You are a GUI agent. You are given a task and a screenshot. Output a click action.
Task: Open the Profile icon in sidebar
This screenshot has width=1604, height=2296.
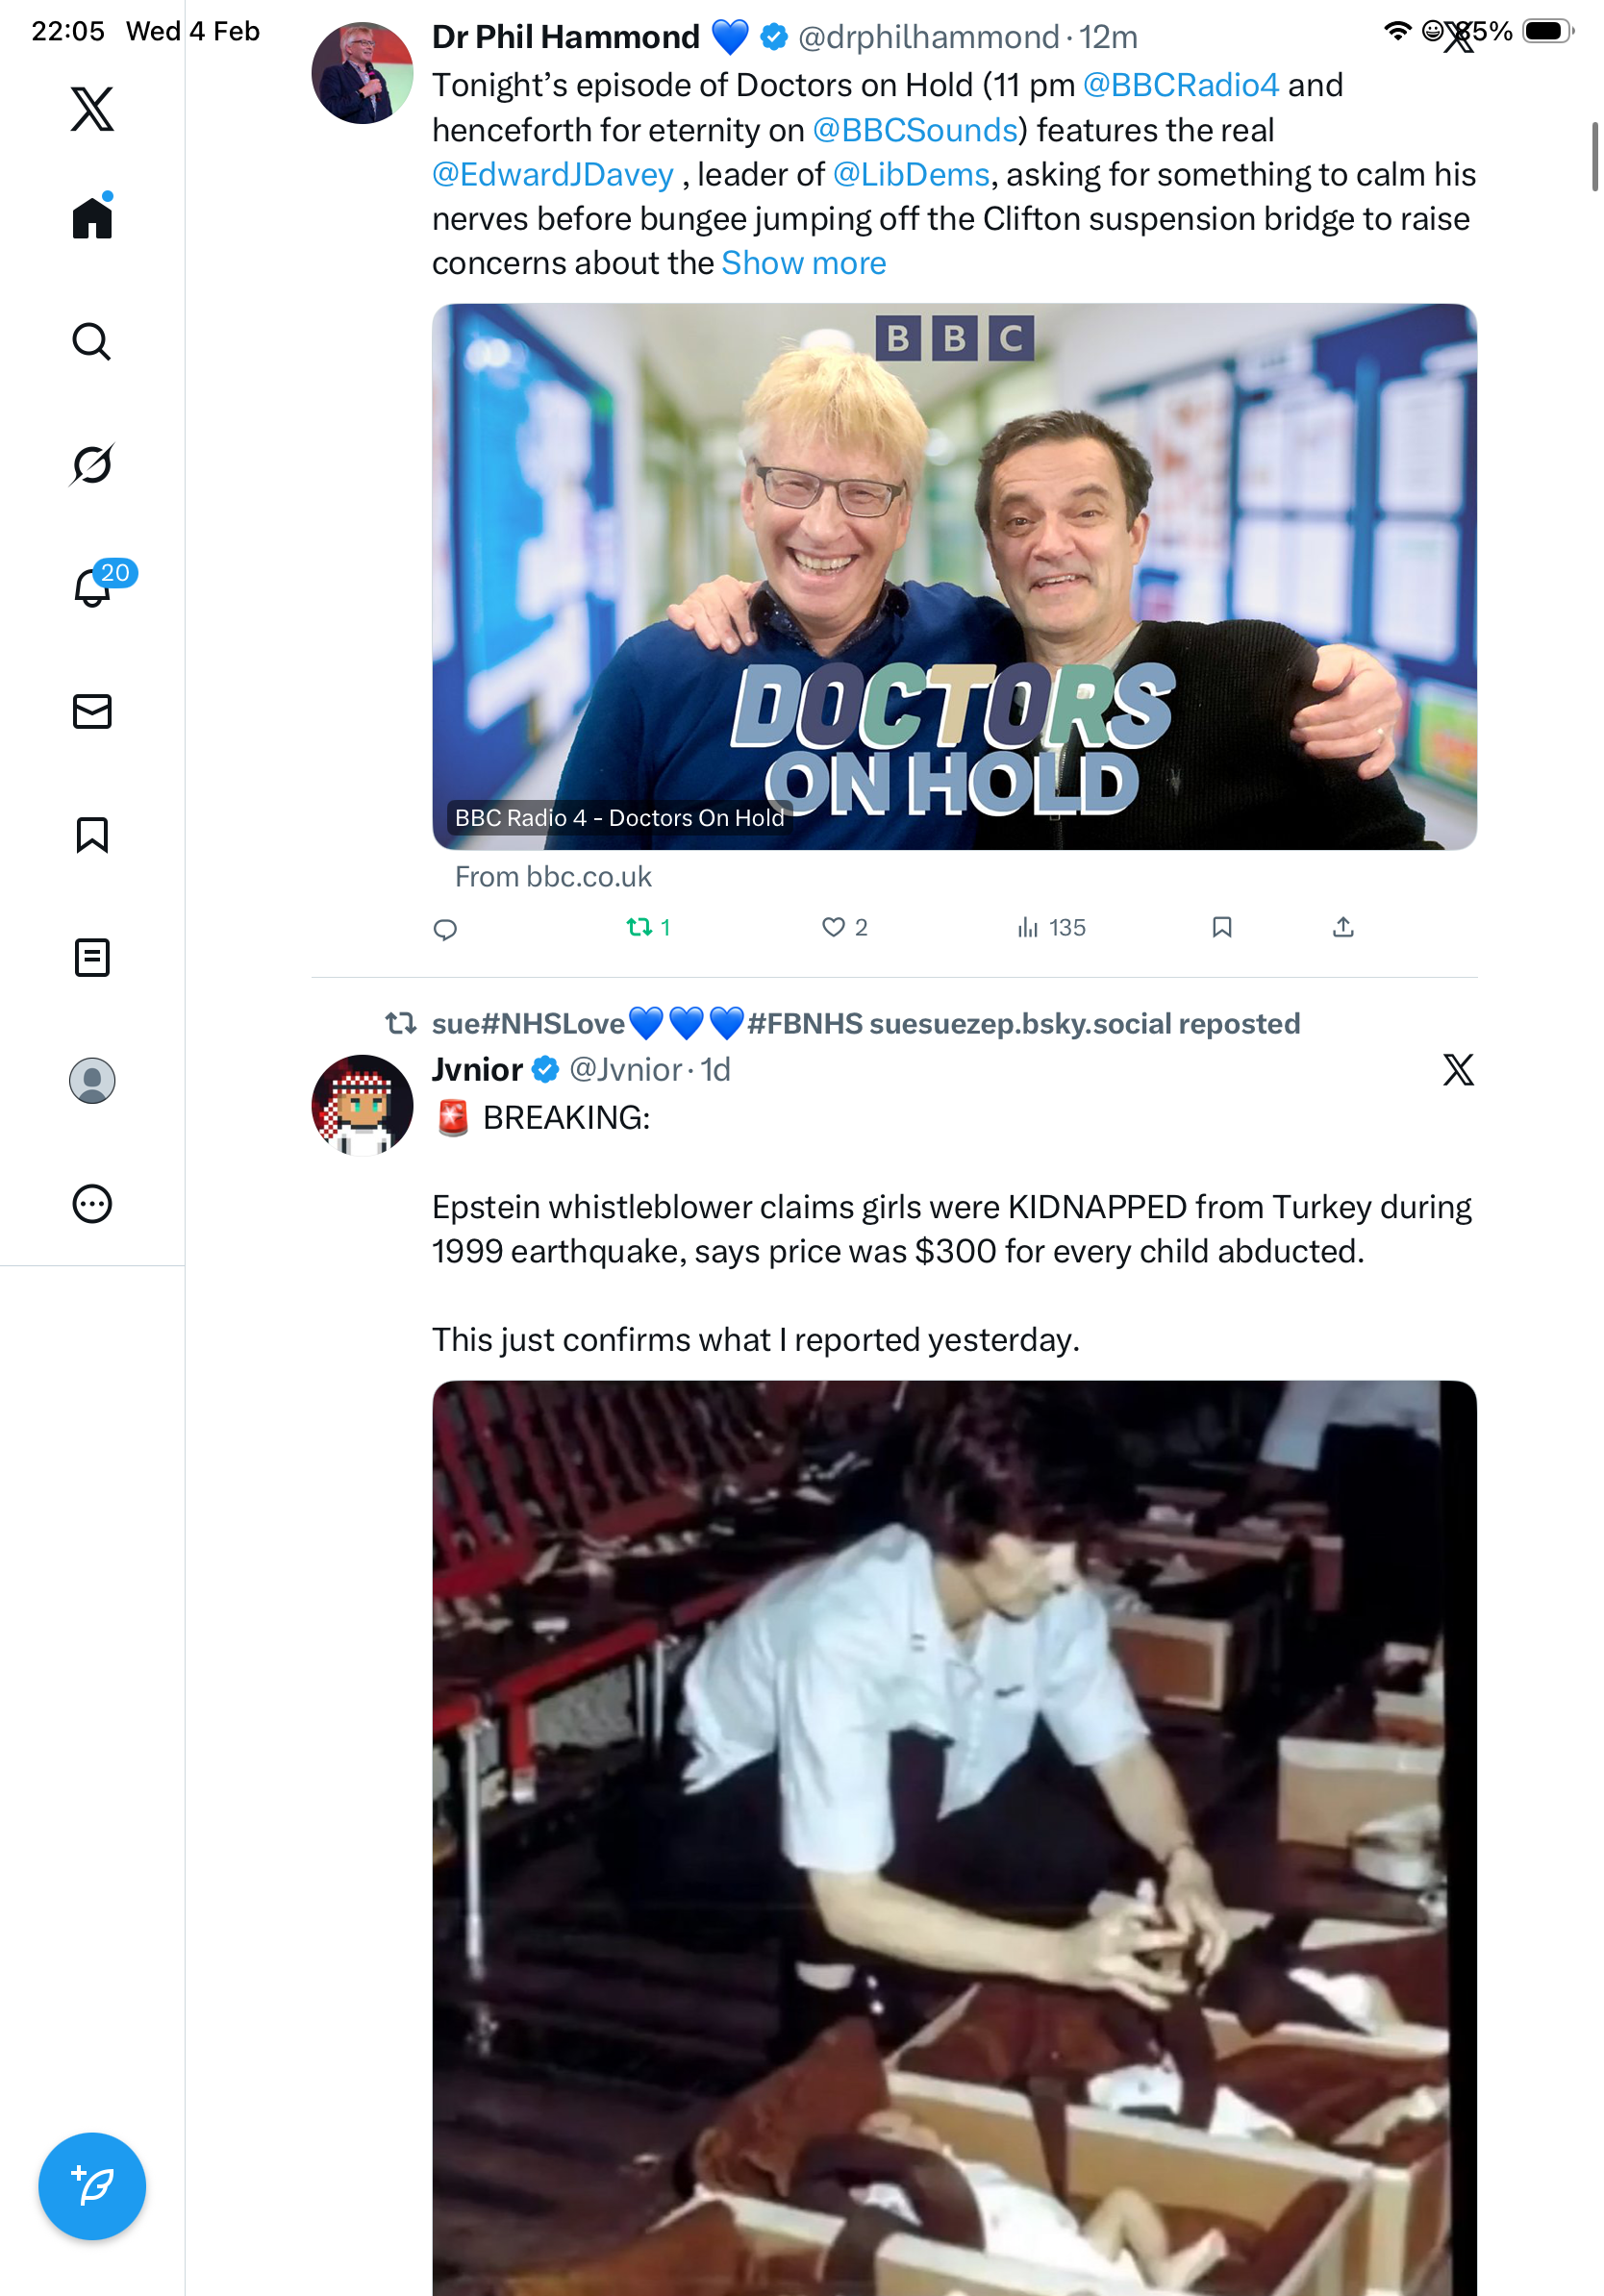click(92, 1080)
